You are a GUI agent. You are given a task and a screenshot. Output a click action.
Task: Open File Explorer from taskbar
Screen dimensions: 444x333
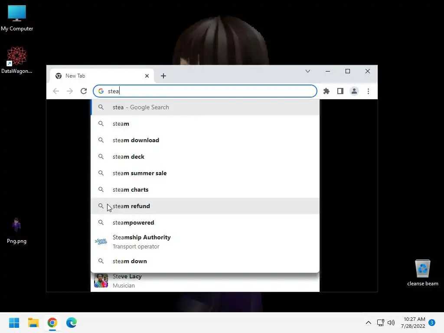pos(33,323)
